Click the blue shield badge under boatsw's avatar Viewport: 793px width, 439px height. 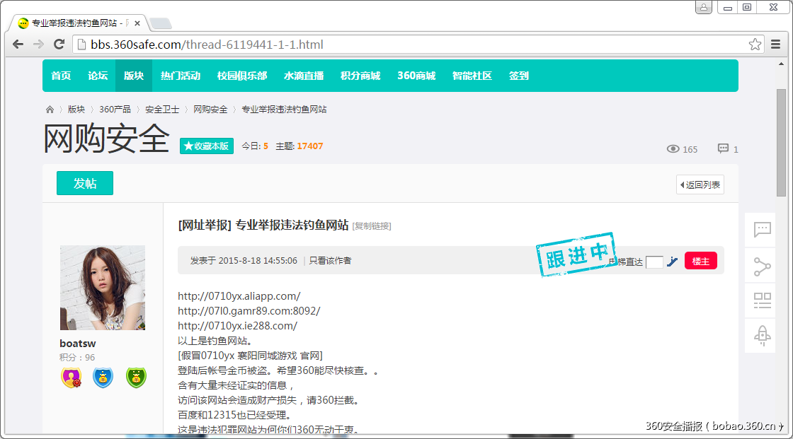(x=103, y=377)
